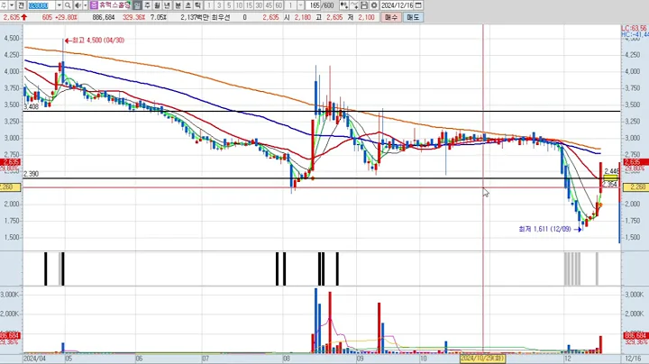Click the 2024/12/16 date field
The image size is (649, 364).
click(x=397, y=5)
